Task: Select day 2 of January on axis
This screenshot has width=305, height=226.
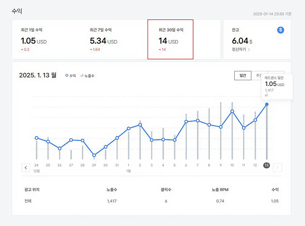Action: 140,165
